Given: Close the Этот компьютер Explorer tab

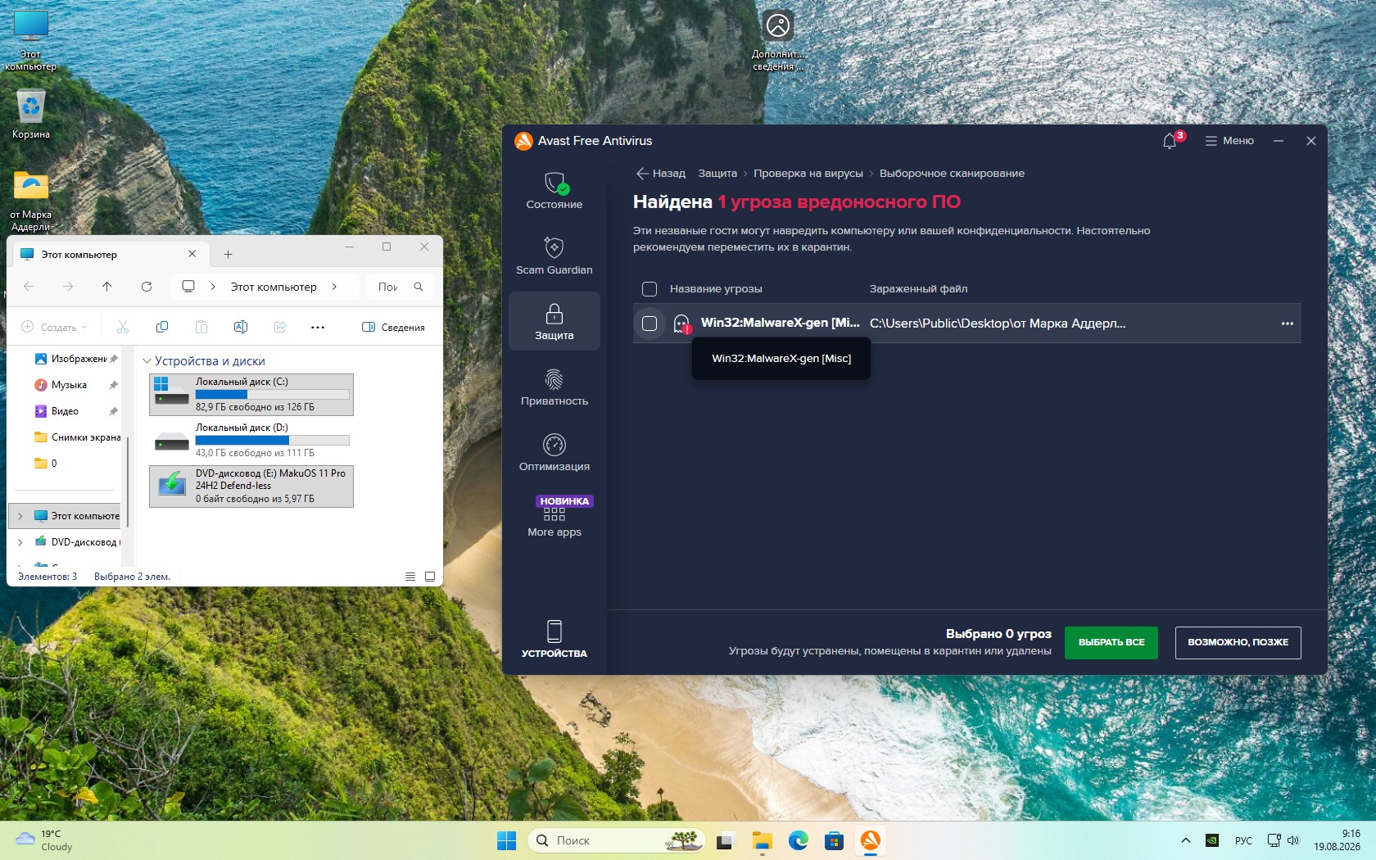Looking at the screenshot, I should 192,254.
